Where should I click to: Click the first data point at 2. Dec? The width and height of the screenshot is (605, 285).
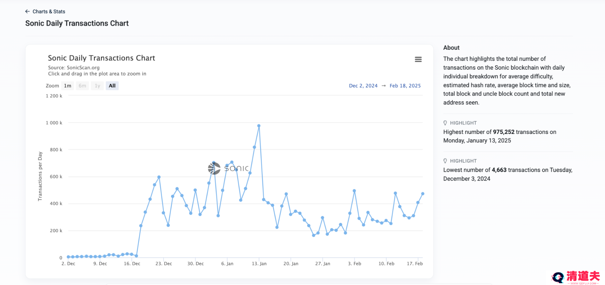[68, 257]
